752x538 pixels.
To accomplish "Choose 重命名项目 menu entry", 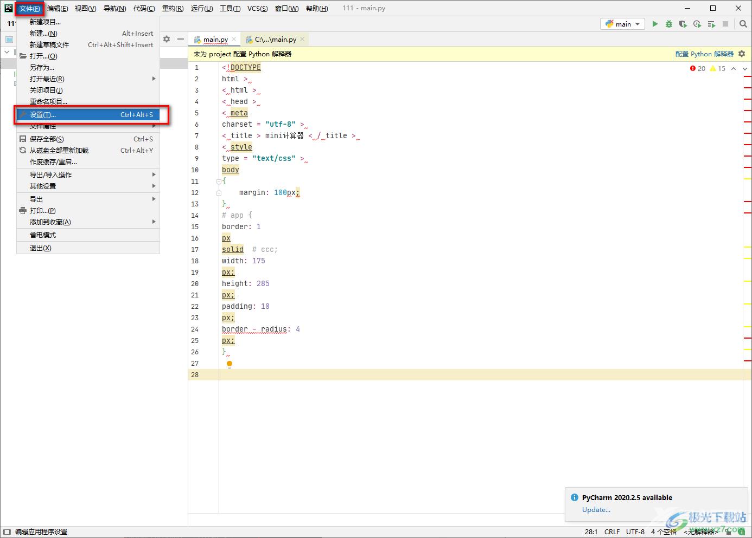I will click(x=88, y=102).
